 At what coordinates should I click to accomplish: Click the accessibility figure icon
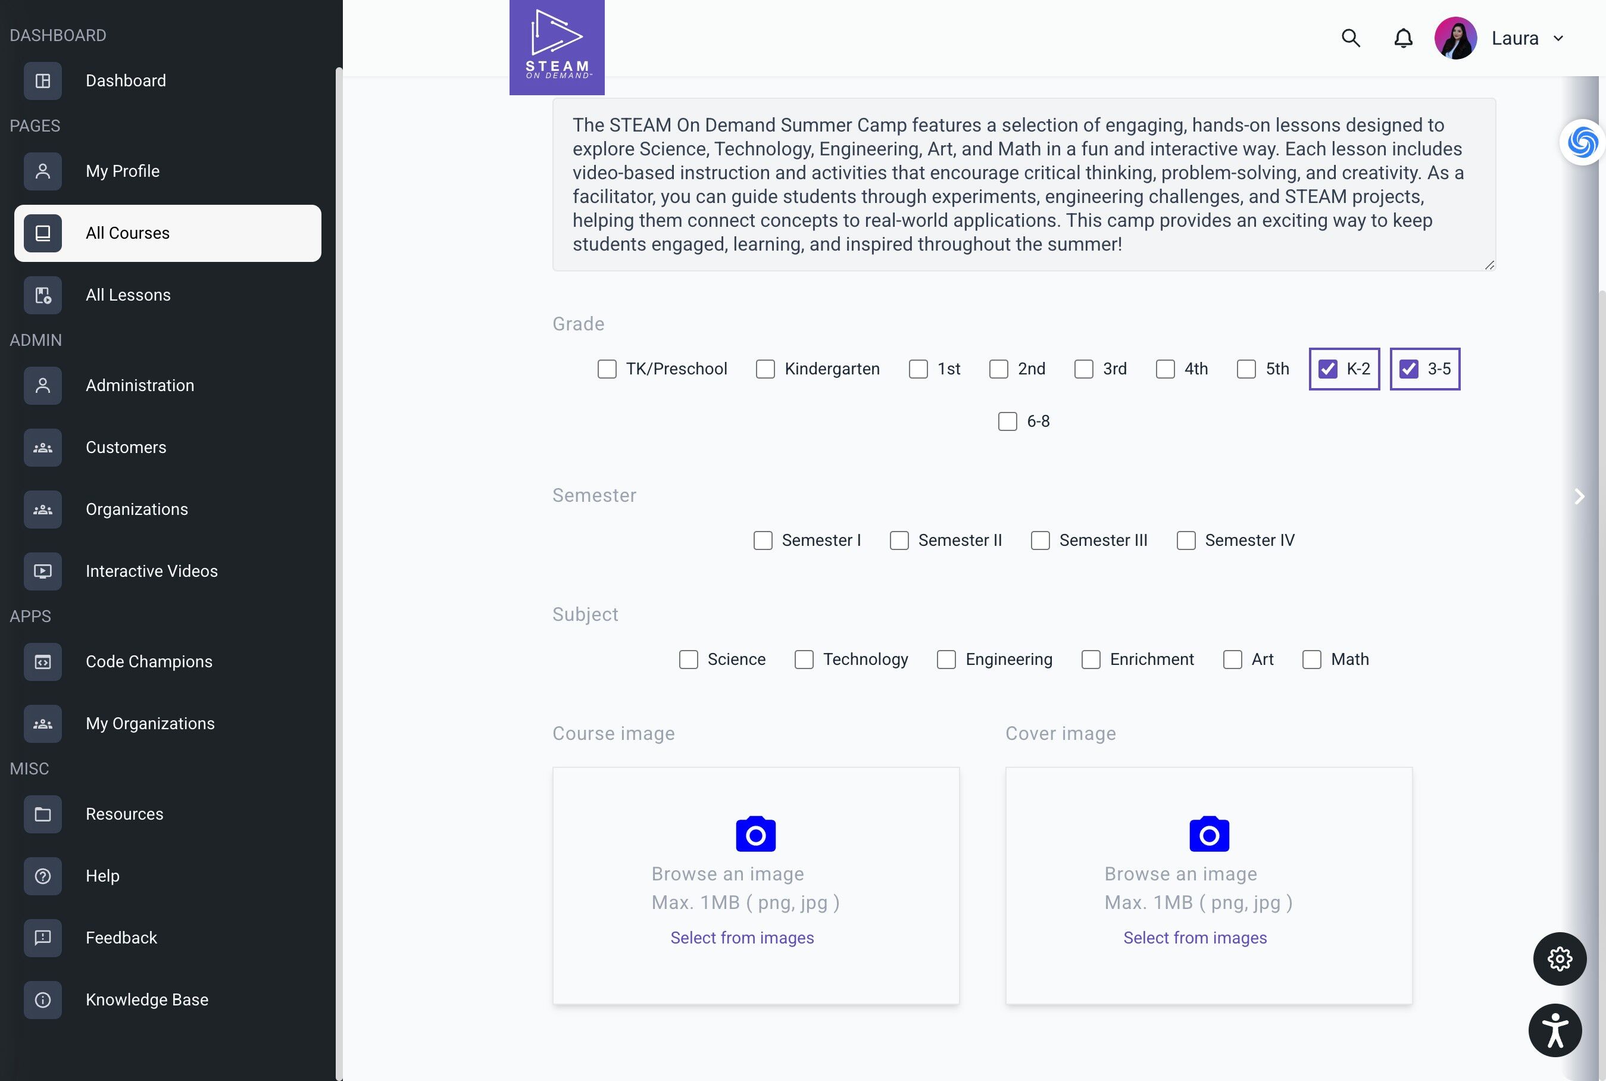click(x=1555, y=1030)
